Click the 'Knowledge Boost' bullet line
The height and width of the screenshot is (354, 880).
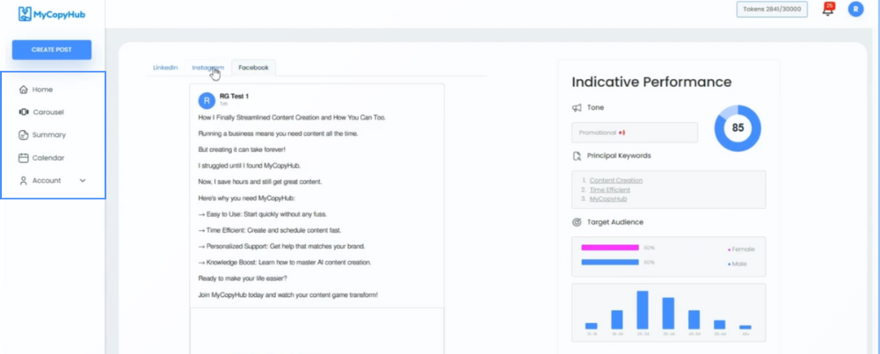pos(285,263)
